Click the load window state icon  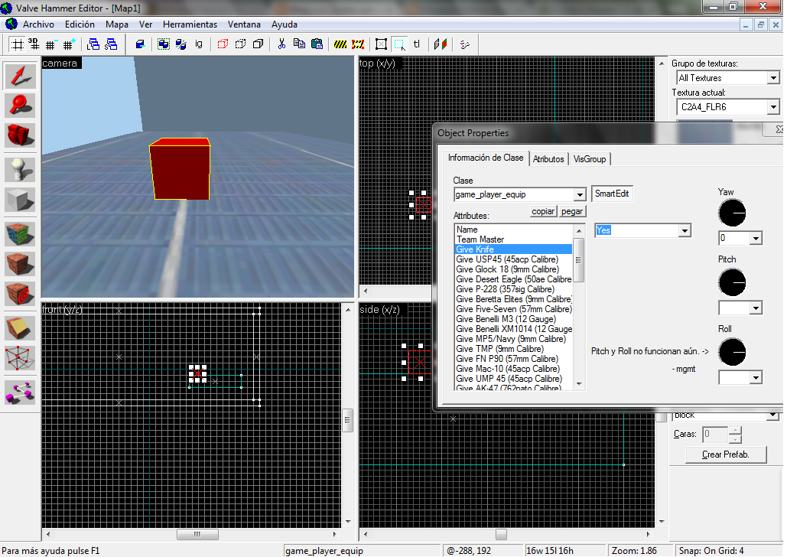pyautogui.click(x=93, y=44)
